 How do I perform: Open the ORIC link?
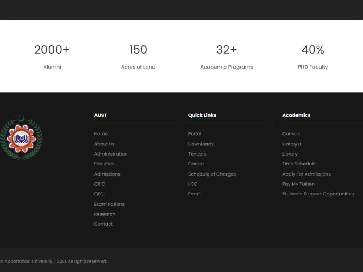tap(99, 184)
